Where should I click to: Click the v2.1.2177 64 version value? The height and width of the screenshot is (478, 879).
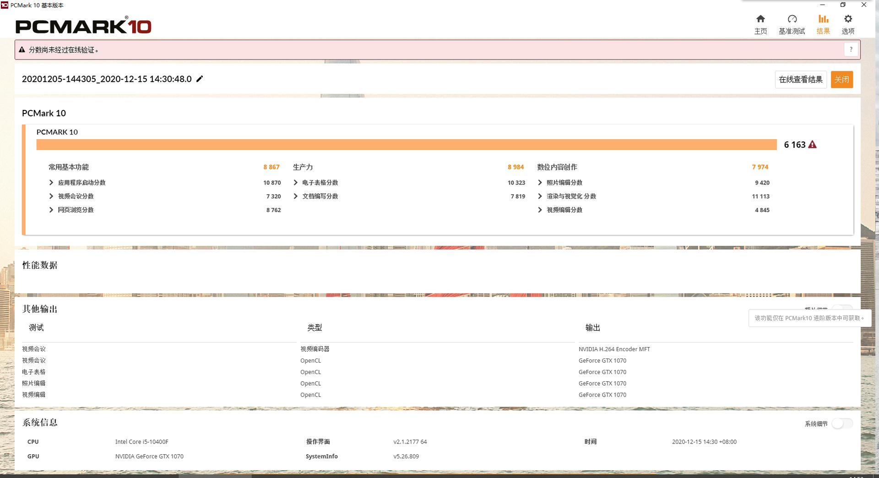(410, 442)
